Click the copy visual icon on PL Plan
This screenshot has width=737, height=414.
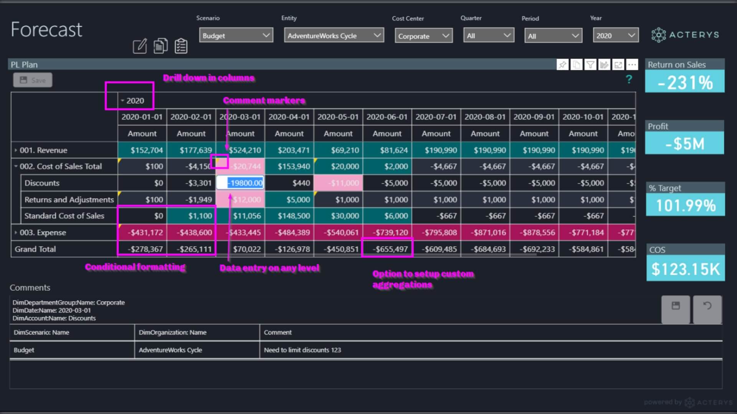tap(576, 64)
